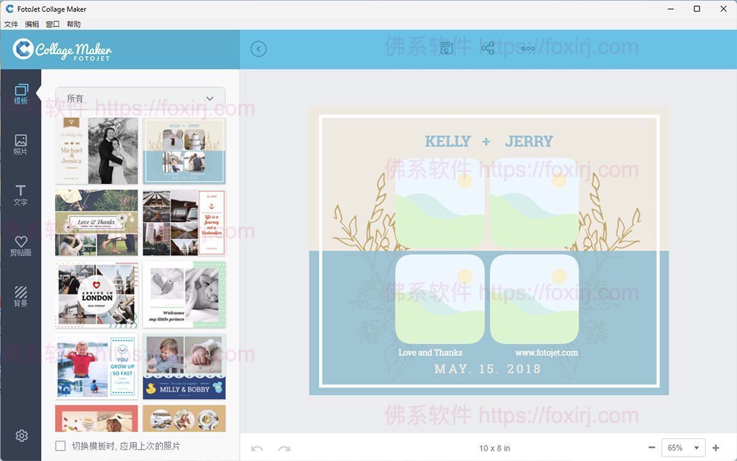
Task: Open the 65% zoom level dropdown
Action: (683, 447)
